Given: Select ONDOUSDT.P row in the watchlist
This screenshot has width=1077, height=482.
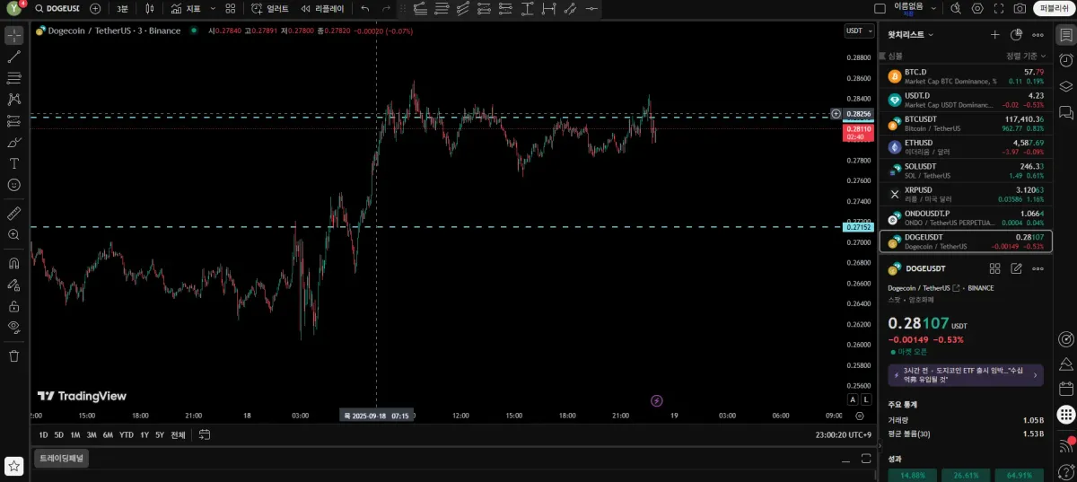Looking at the screenshot, I should coord(966,217).
